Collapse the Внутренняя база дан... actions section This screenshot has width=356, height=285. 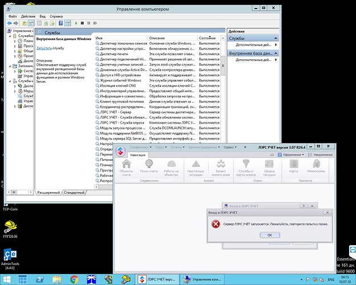(x=276, y=53)
